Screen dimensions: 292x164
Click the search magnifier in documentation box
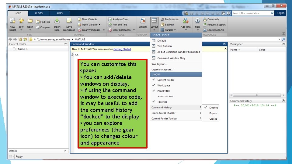pos(272,13)
